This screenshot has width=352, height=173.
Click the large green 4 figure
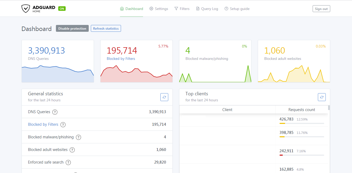(x=188, y=50)
